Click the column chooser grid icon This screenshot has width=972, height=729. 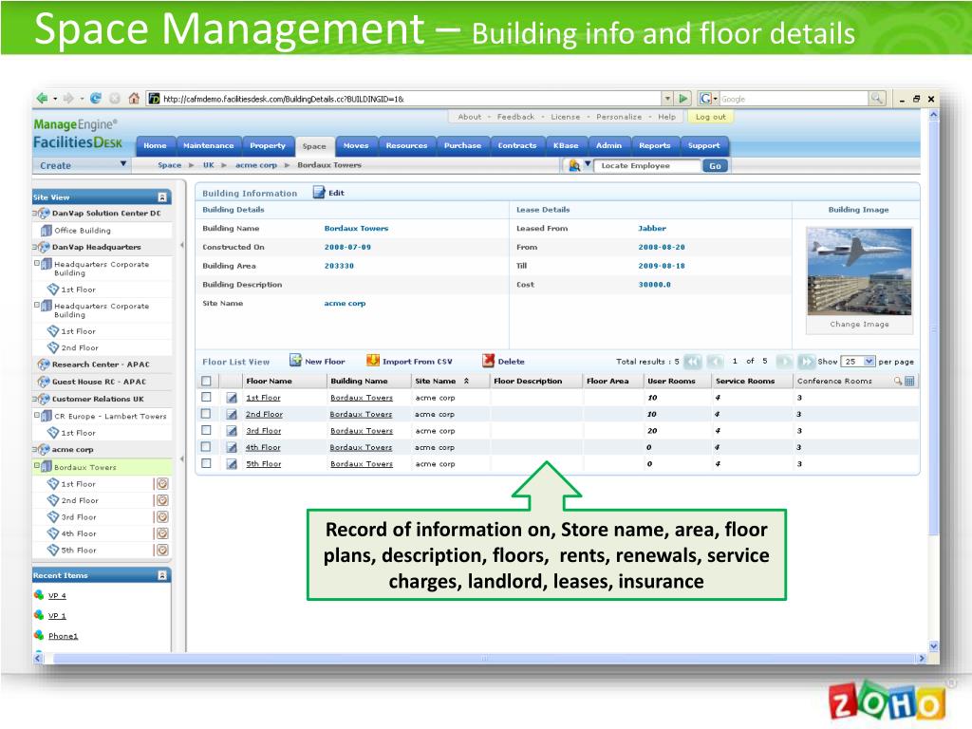click(909, 381)
